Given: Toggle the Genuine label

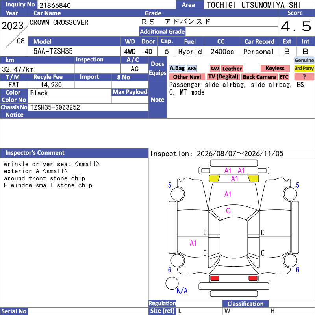Looking at the screenshot, I should (304, 60).
